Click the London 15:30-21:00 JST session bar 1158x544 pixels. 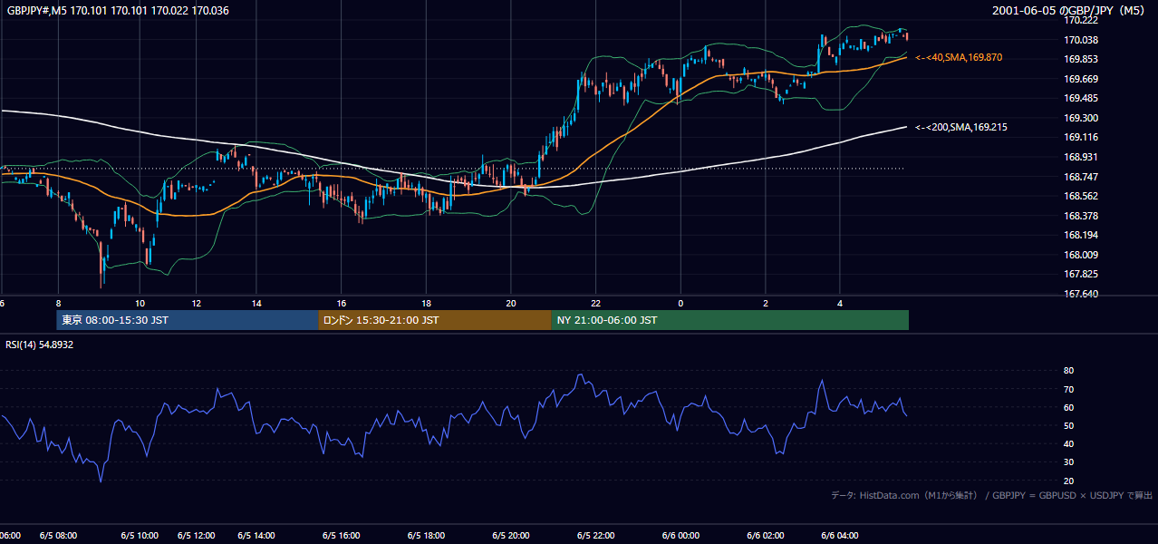tap(435, 320)
